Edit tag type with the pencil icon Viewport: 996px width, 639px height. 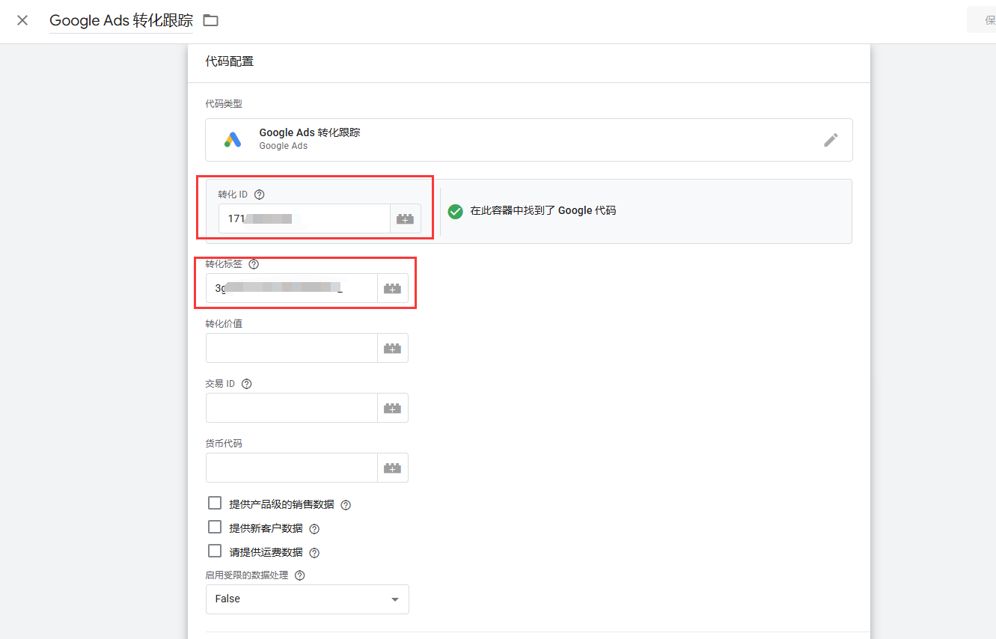click(x=831, y=140)
